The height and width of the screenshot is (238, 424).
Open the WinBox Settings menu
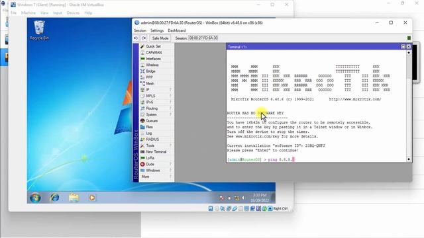coord(157,31)
